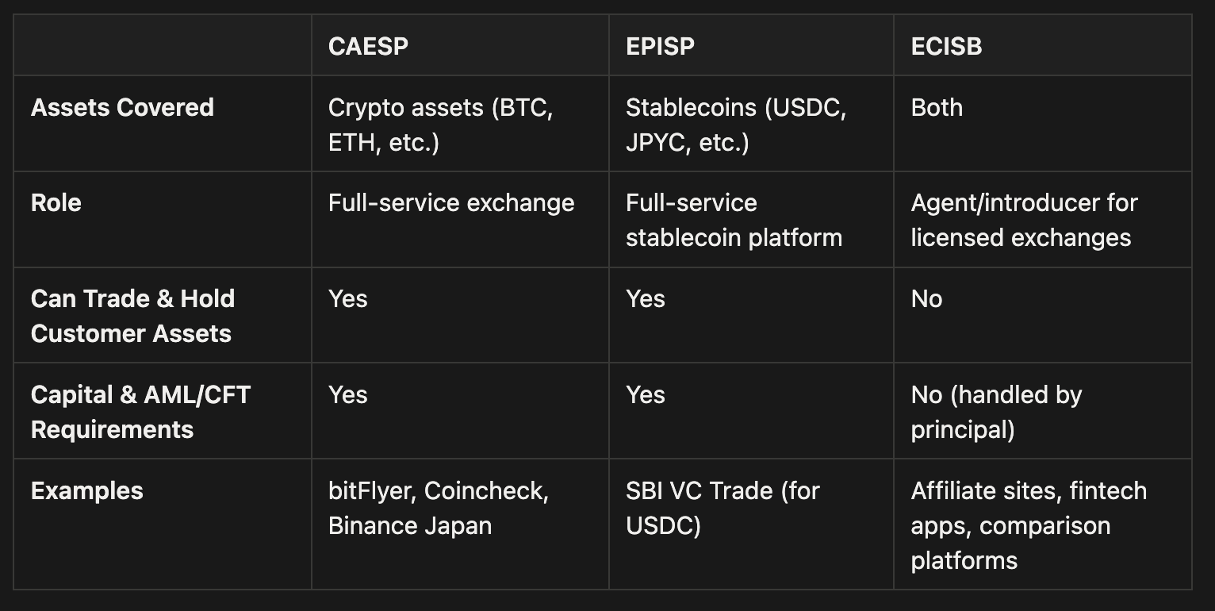Select the Stablecoins (USDC, JPYC, etc.) cell
Viewport: 1215px width, 611px height.
[735, 125]
